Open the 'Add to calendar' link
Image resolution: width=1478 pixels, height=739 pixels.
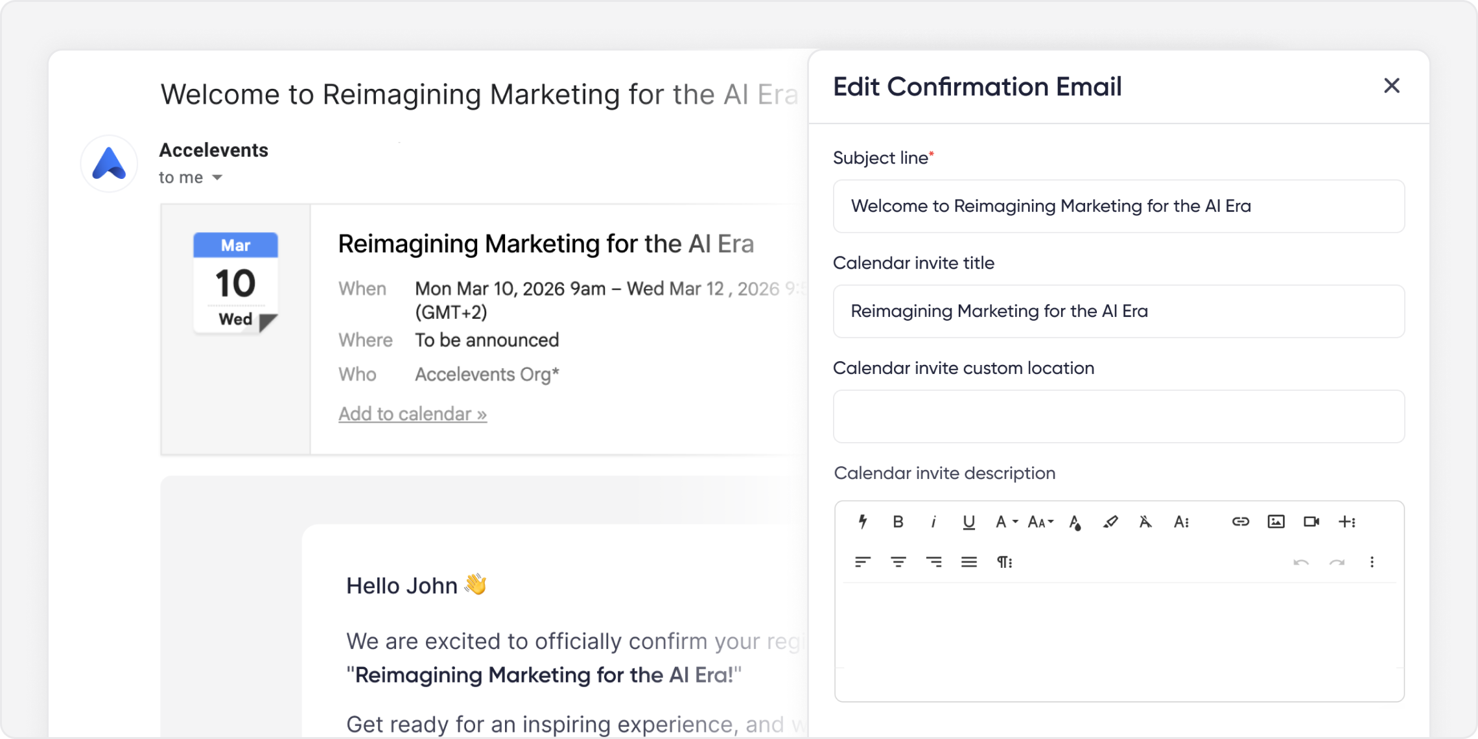pos(412,414)
